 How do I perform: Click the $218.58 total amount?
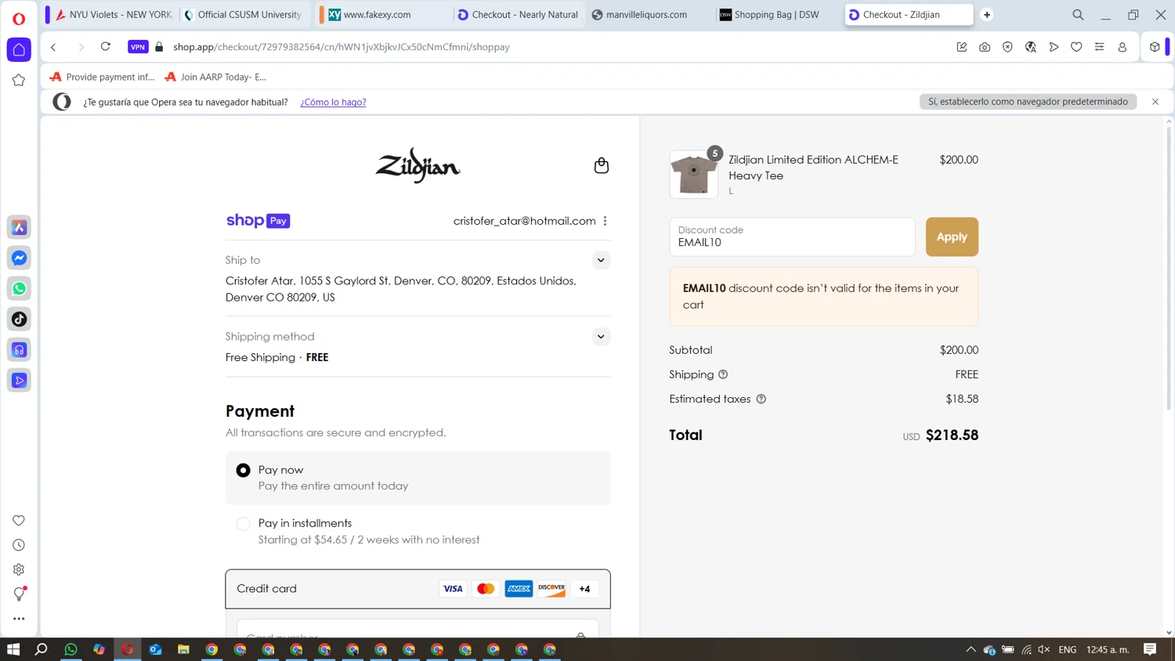(x=952, y=435)
